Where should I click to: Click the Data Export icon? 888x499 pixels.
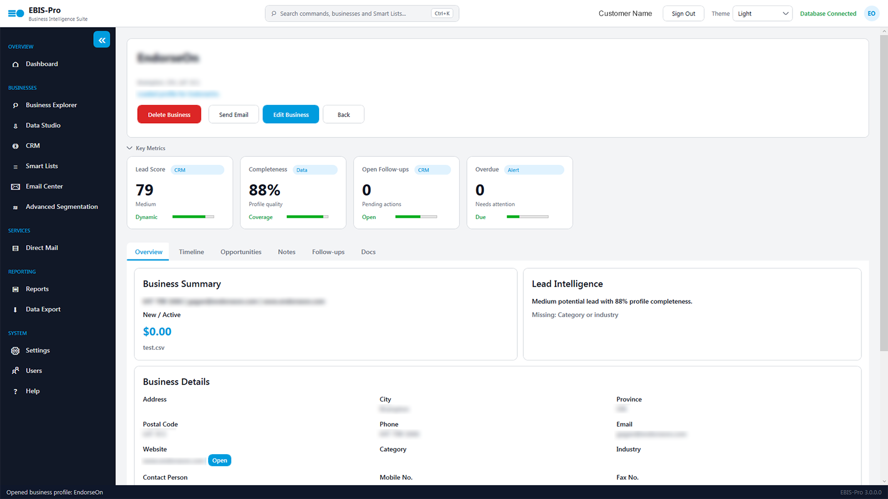click(x=16, y=310)
